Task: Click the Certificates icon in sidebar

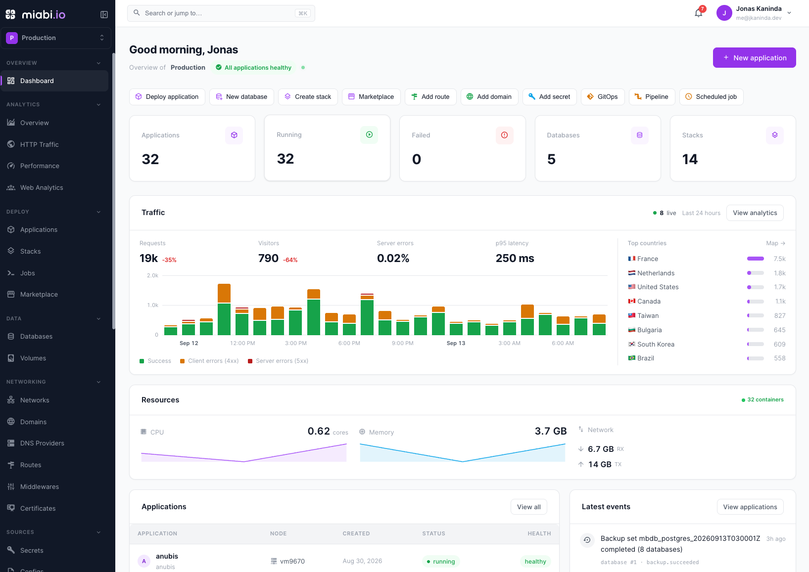Action: tap(11, 508)
